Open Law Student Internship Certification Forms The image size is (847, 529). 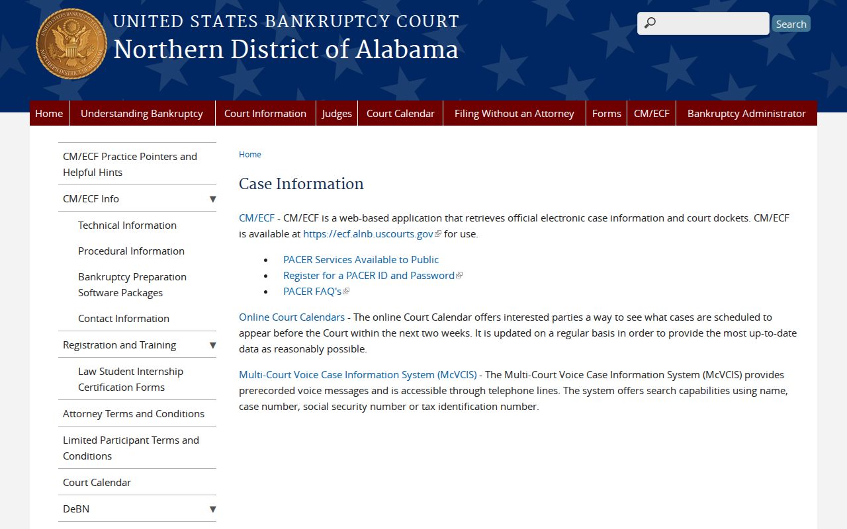(130, 379)
